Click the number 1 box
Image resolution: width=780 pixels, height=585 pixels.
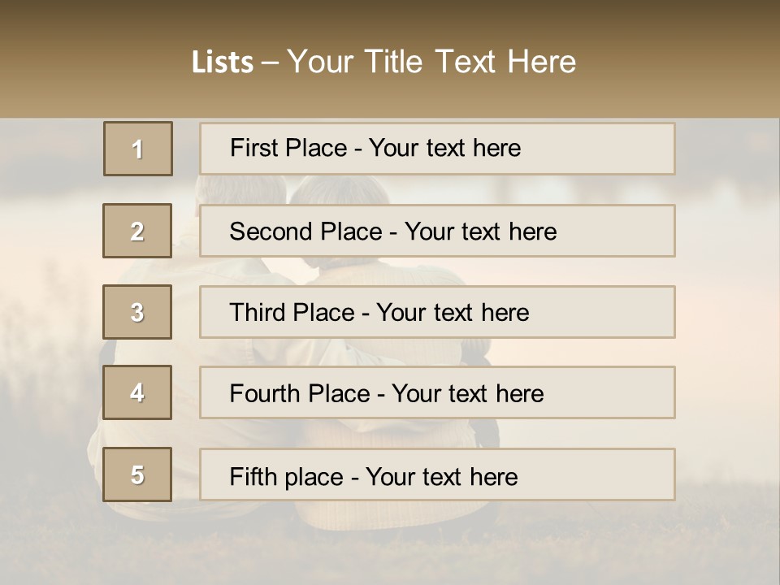138,149
